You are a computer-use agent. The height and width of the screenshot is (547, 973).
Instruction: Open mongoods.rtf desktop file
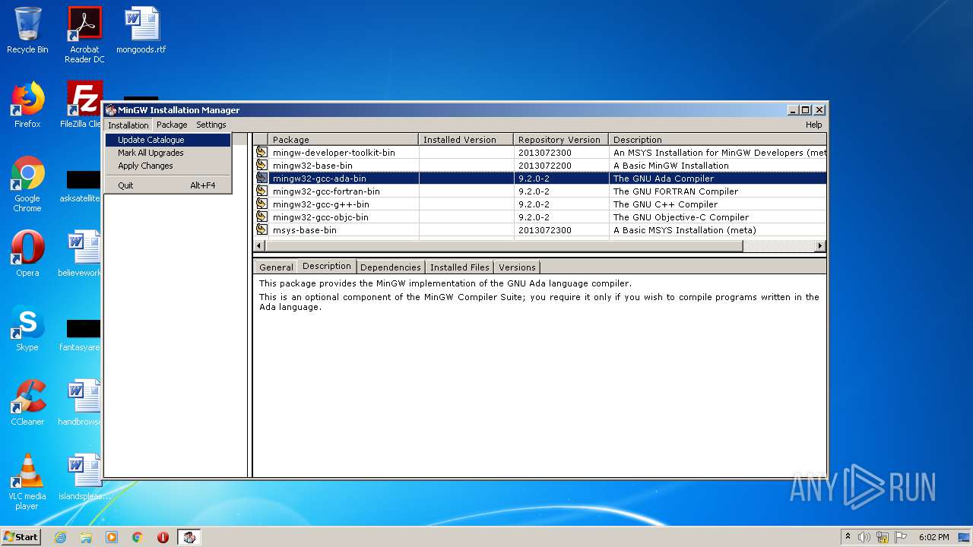tap(141, 30)
